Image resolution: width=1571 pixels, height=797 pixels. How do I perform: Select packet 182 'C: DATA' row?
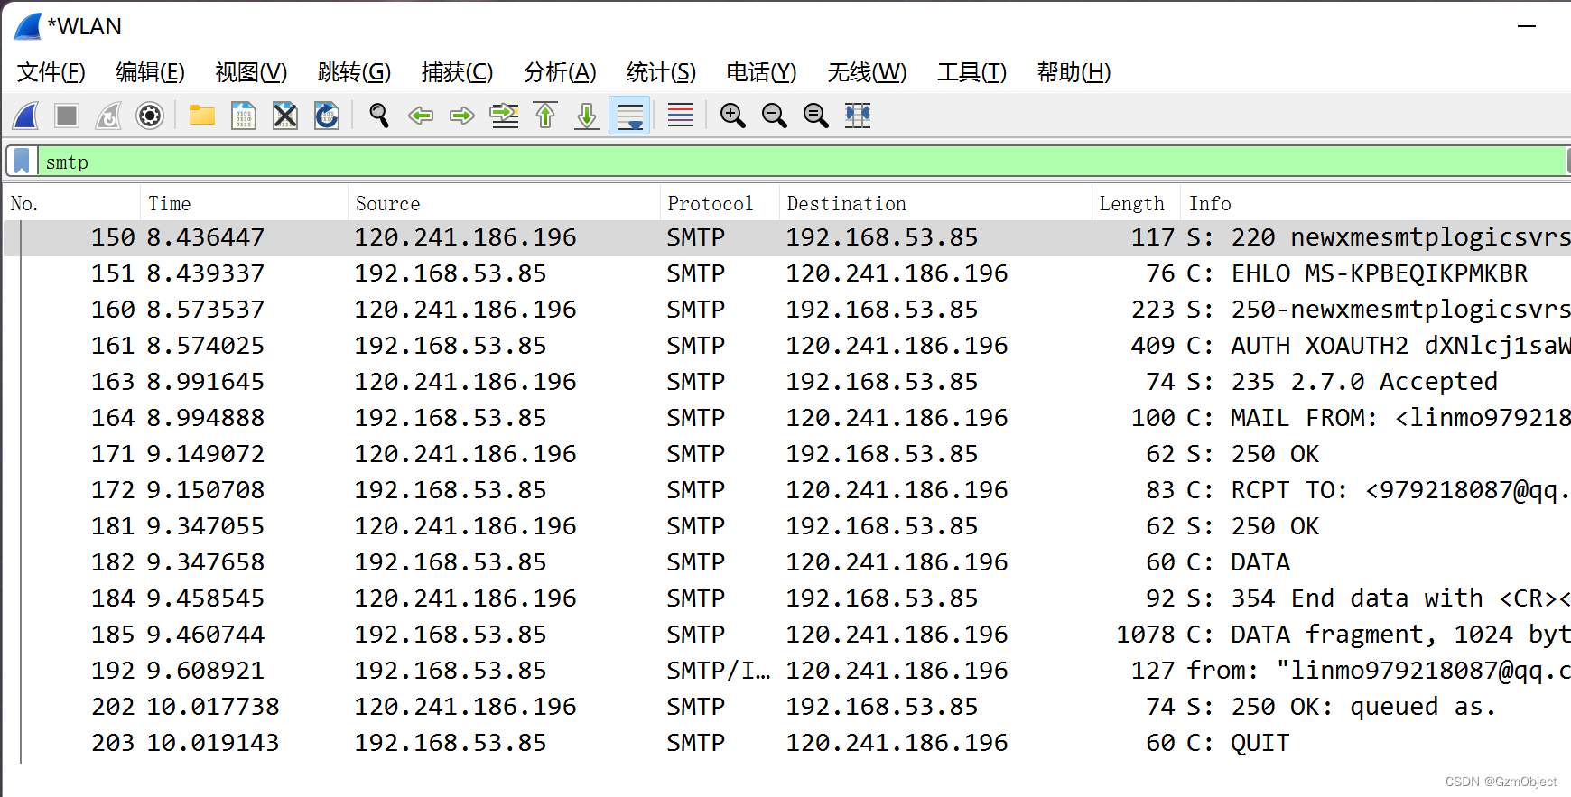pos(786,562)
